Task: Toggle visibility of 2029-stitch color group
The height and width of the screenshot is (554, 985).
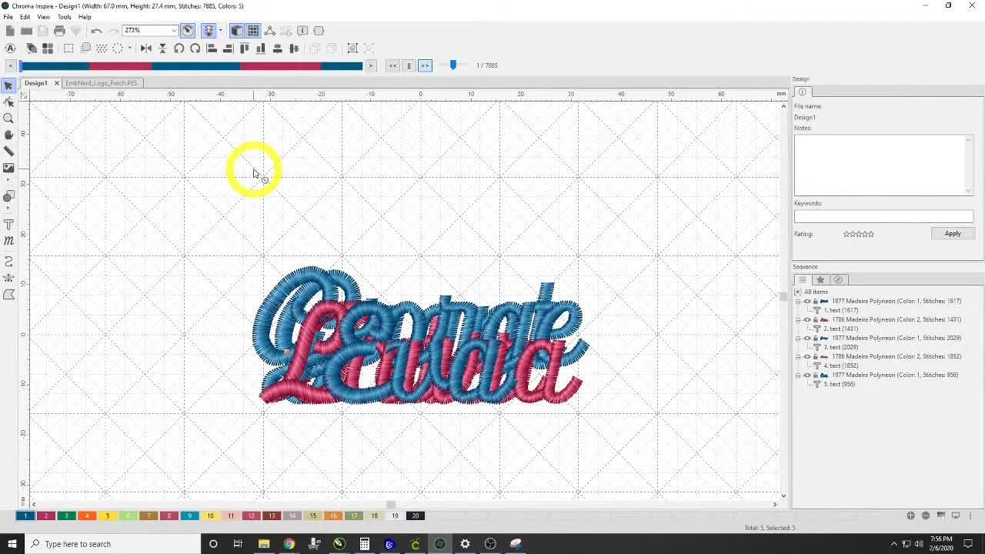Action: coord(807,339)
